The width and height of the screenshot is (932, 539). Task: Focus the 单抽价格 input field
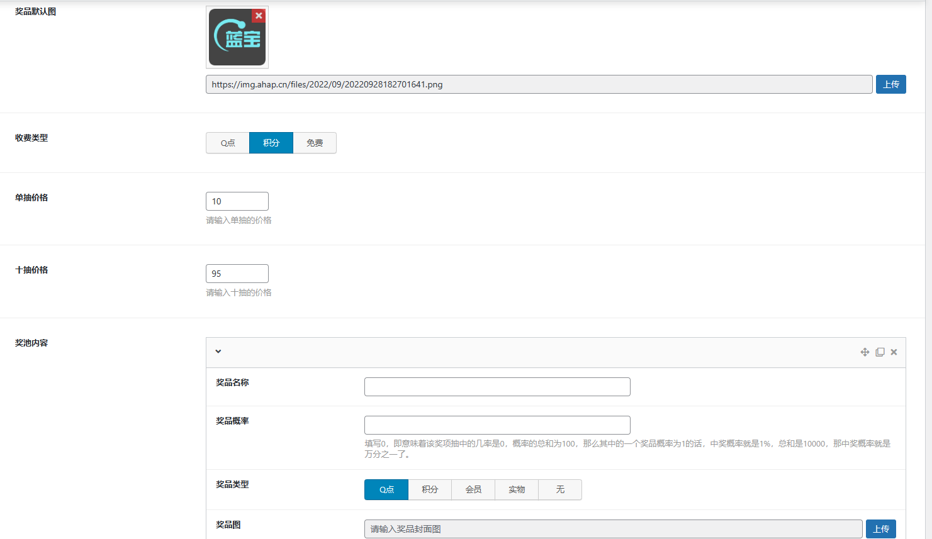[237, 201]
